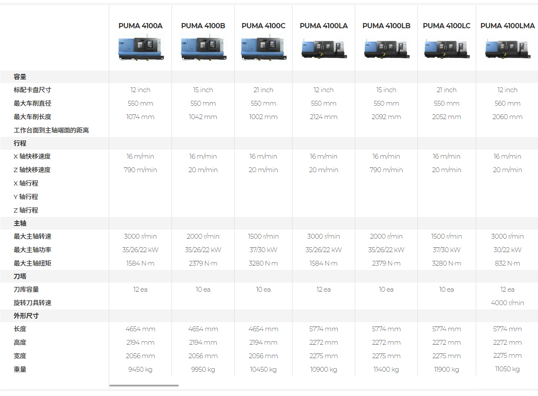Click the 10900 kg weight value
Image resolution: width=538 pixels, height=396 pixels.
point(324,369)
